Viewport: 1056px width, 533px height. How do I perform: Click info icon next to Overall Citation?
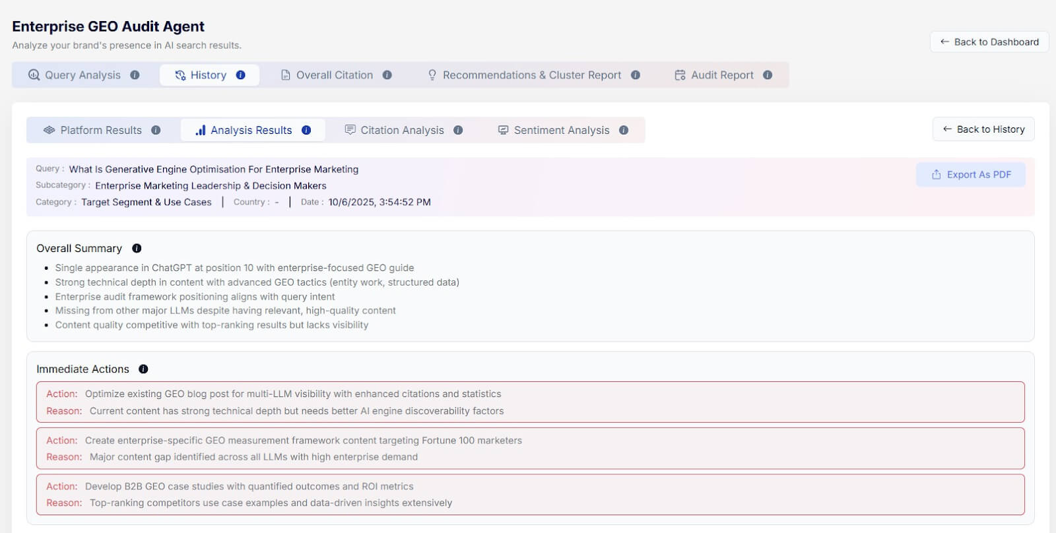387,75
